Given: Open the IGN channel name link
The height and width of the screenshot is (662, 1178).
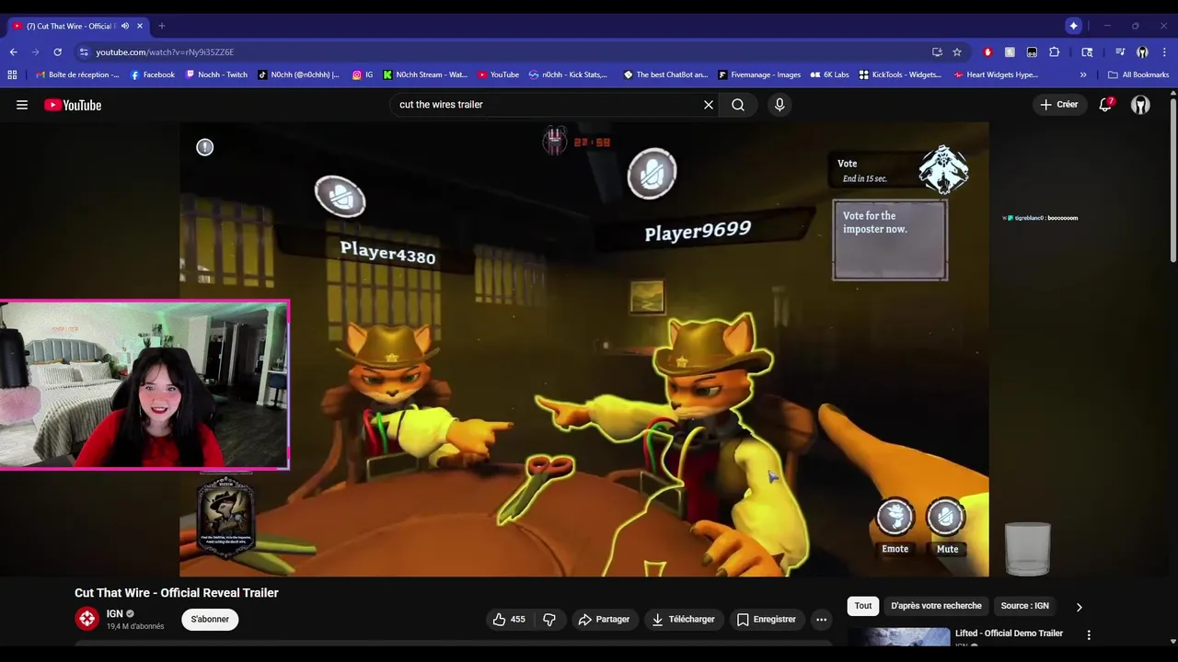Looking at the screenshot, I should (114, 613).
